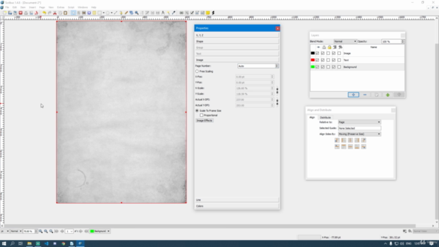Open the Align Sides By dropdown
Screen dimensions: 439x247
tap(359, 134)
